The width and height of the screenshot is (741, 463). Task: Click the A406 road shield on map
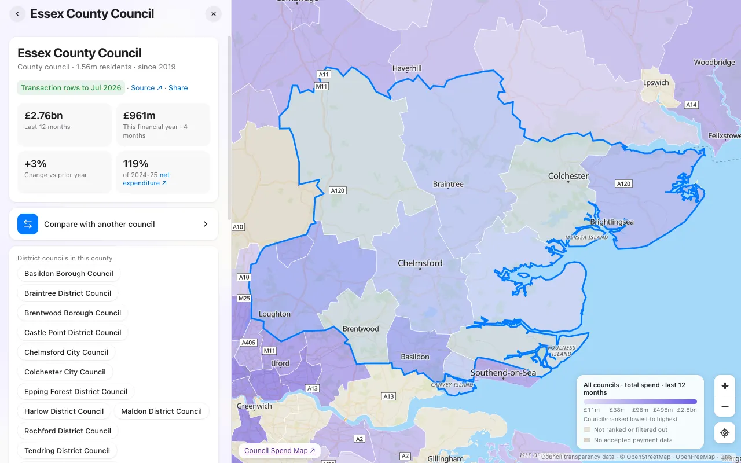(248, 343)
